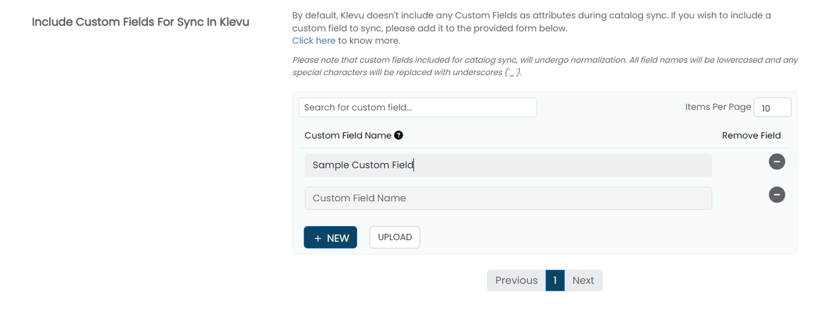
Task: Click the "By default, Klevu" description paragraph
Action: (531, 22)
